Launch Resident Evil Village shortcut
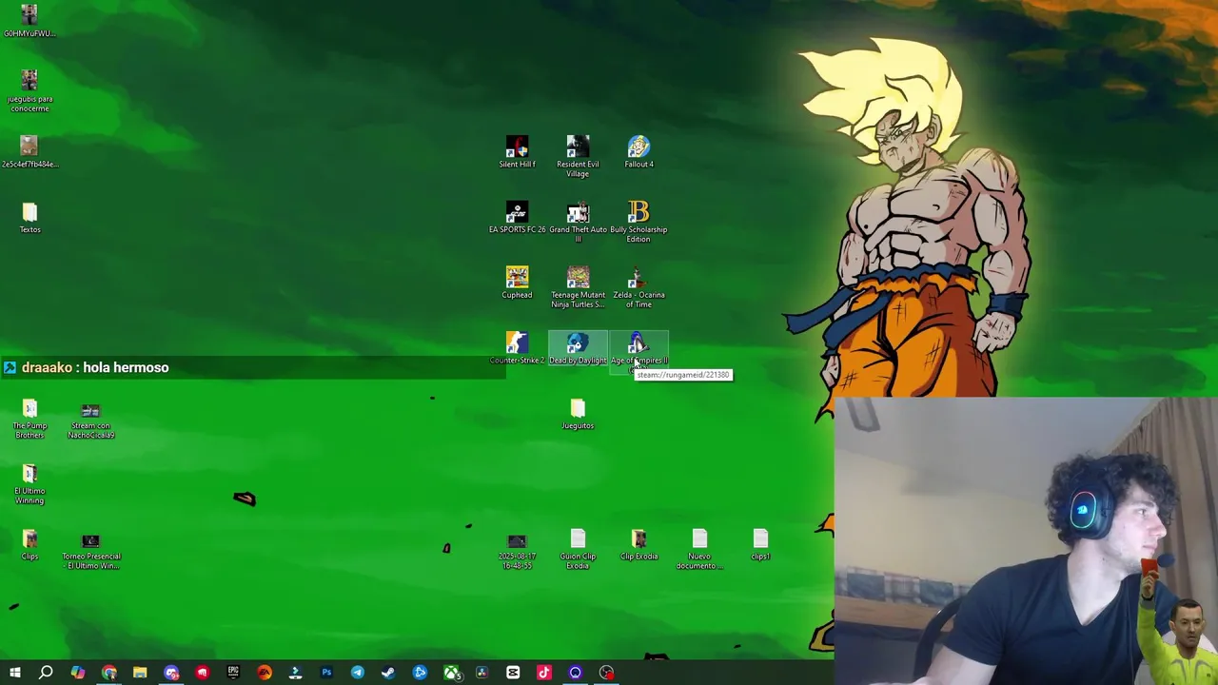 pos(578,156)
